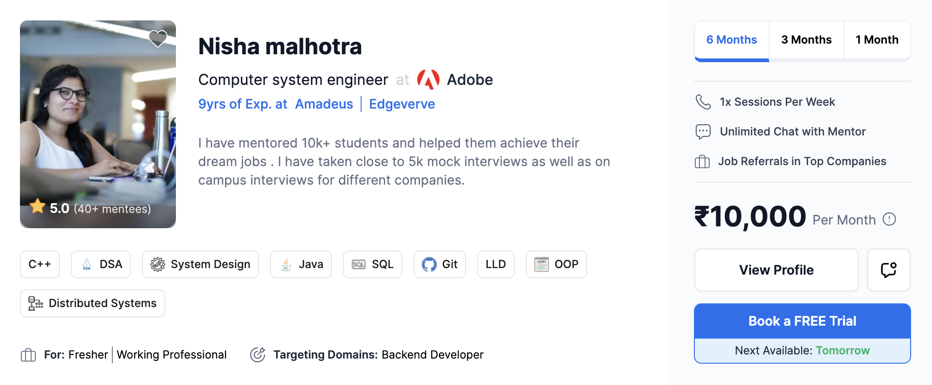Open the Edgeverve experience link

tap(402, 104)
